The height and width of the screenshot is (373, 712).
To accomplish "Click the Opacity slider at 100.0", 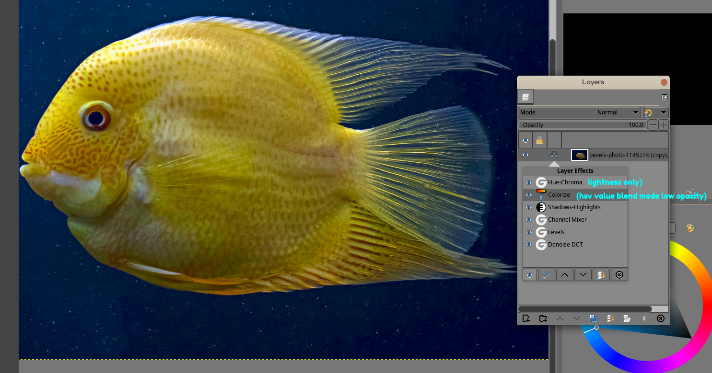I will 583,125.
